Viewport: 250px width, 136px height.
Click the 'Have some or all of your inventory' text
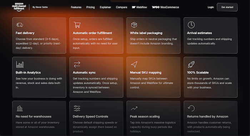click(37, 125)
